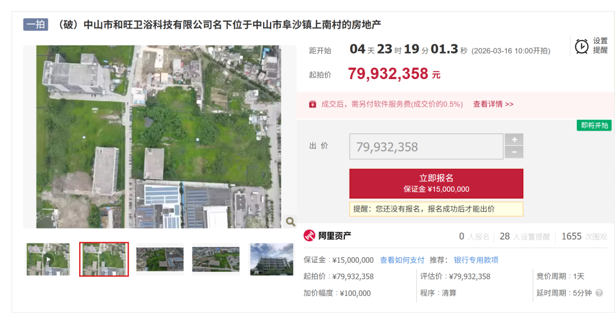Select the building exterior thumbnail

click(x=271, y=259)
